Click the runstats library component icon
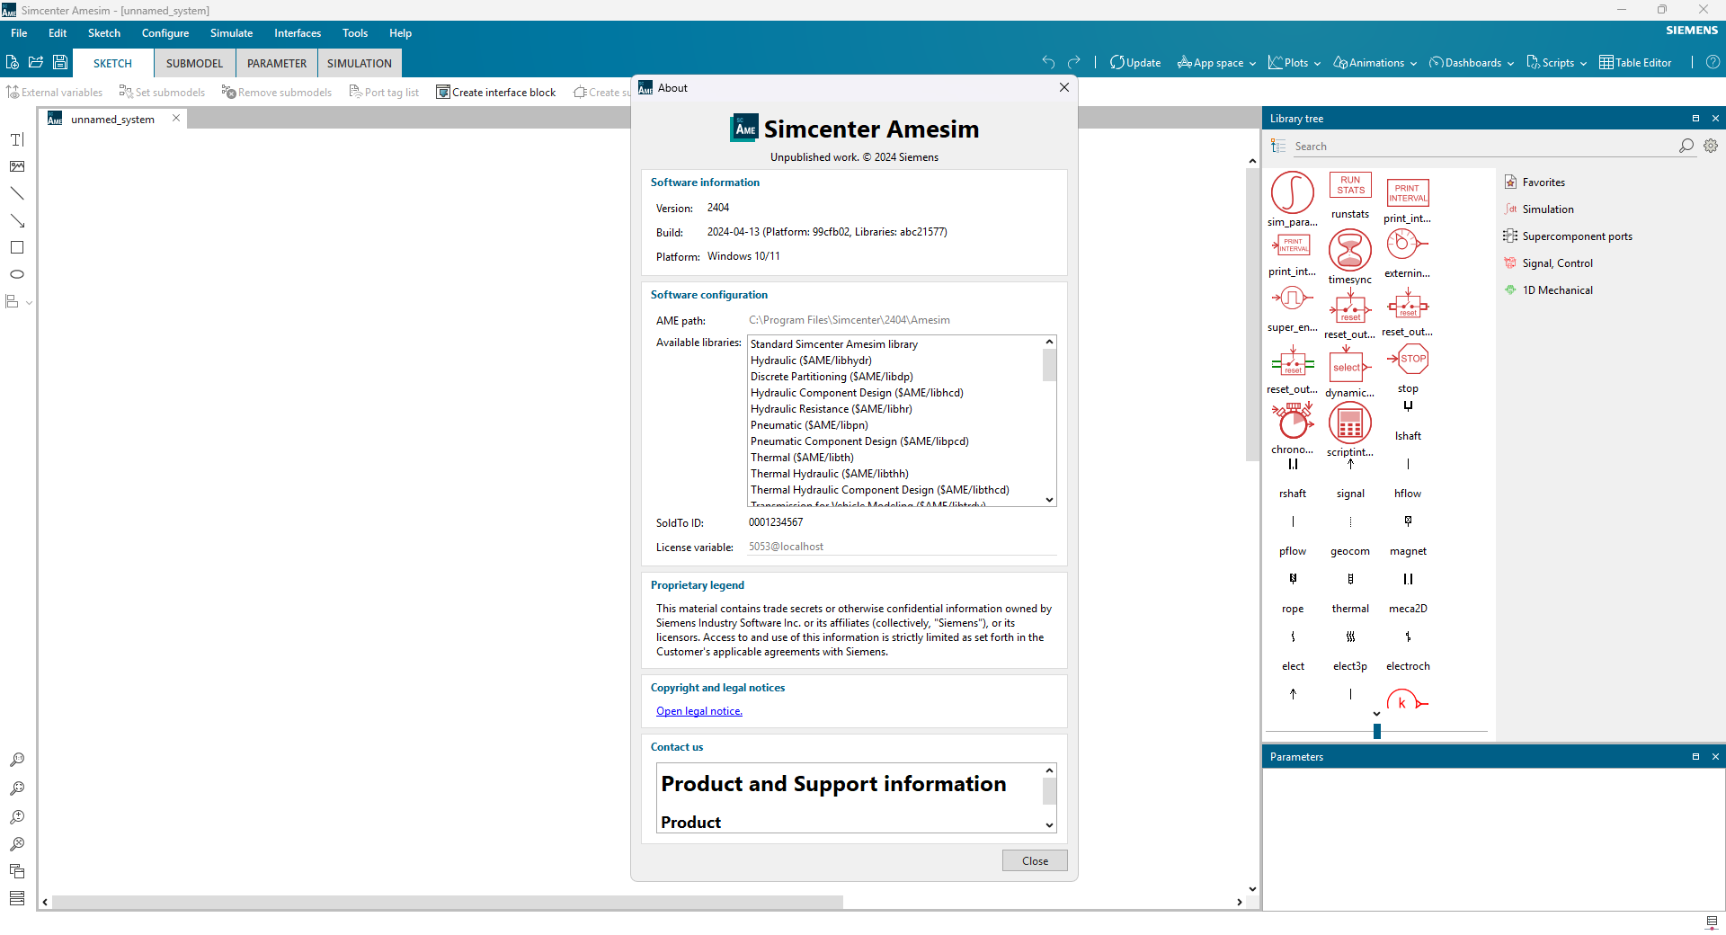Viewport: 1726px width, 935px height. click(1349, 185)
